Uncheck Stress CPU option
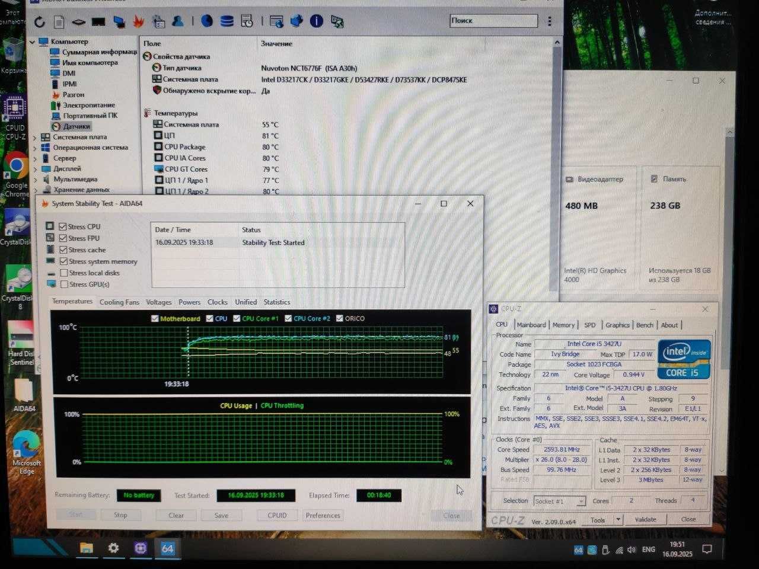Image resolution: width=759 pixels, height=569 pixels. (63, 226)
